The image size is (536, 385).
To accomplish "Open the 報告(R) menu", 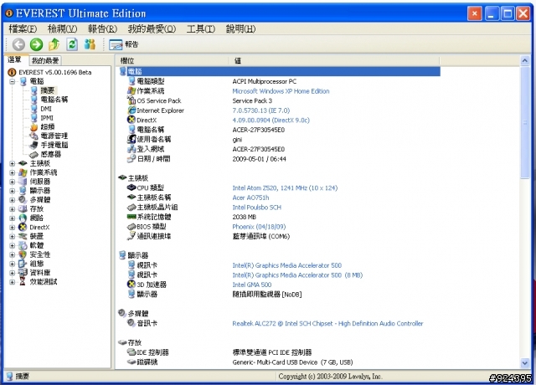I will 102,28.
